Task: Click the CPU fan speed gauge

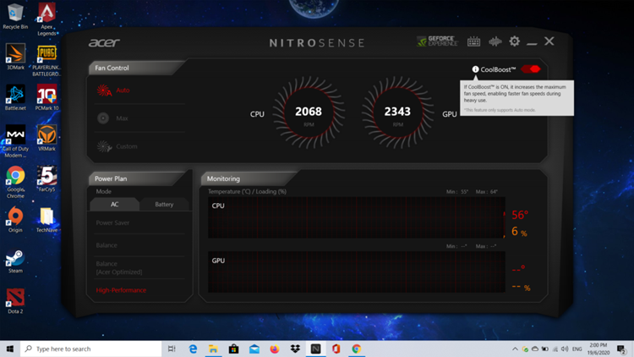Action: [309, 113]
